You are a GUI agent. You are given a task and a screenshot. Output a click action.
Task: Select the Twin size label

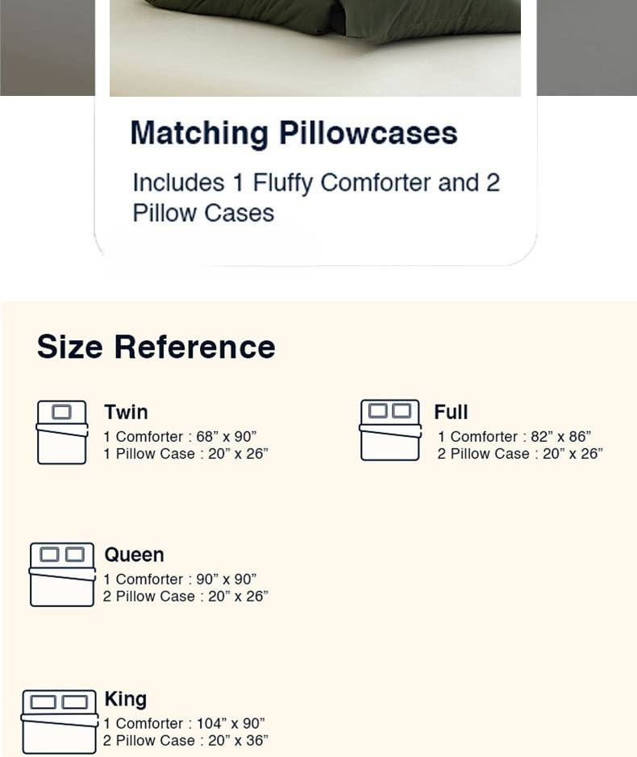(x=126, y=412)
